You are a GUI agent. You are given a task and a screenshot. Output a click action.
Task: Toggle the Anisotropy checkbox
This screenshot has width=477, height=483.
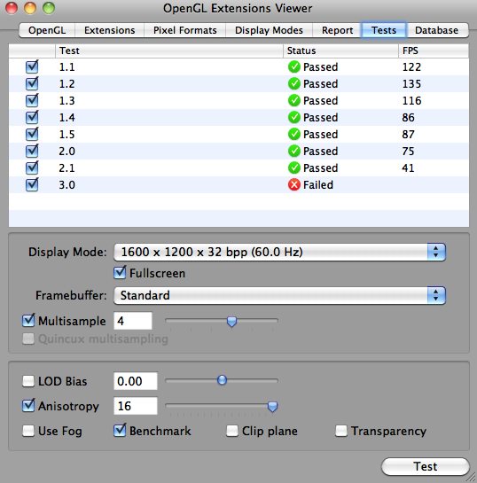(x=28, y=406)
